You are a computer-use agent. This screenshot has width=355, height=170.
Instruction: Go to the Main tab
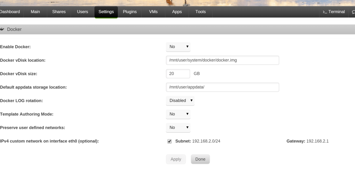35,12
